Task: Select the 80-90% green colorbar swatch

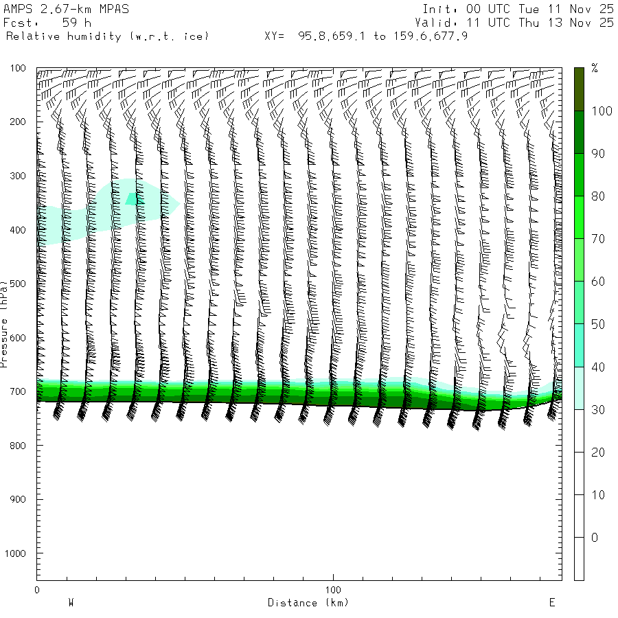Action: coord(579,174)
